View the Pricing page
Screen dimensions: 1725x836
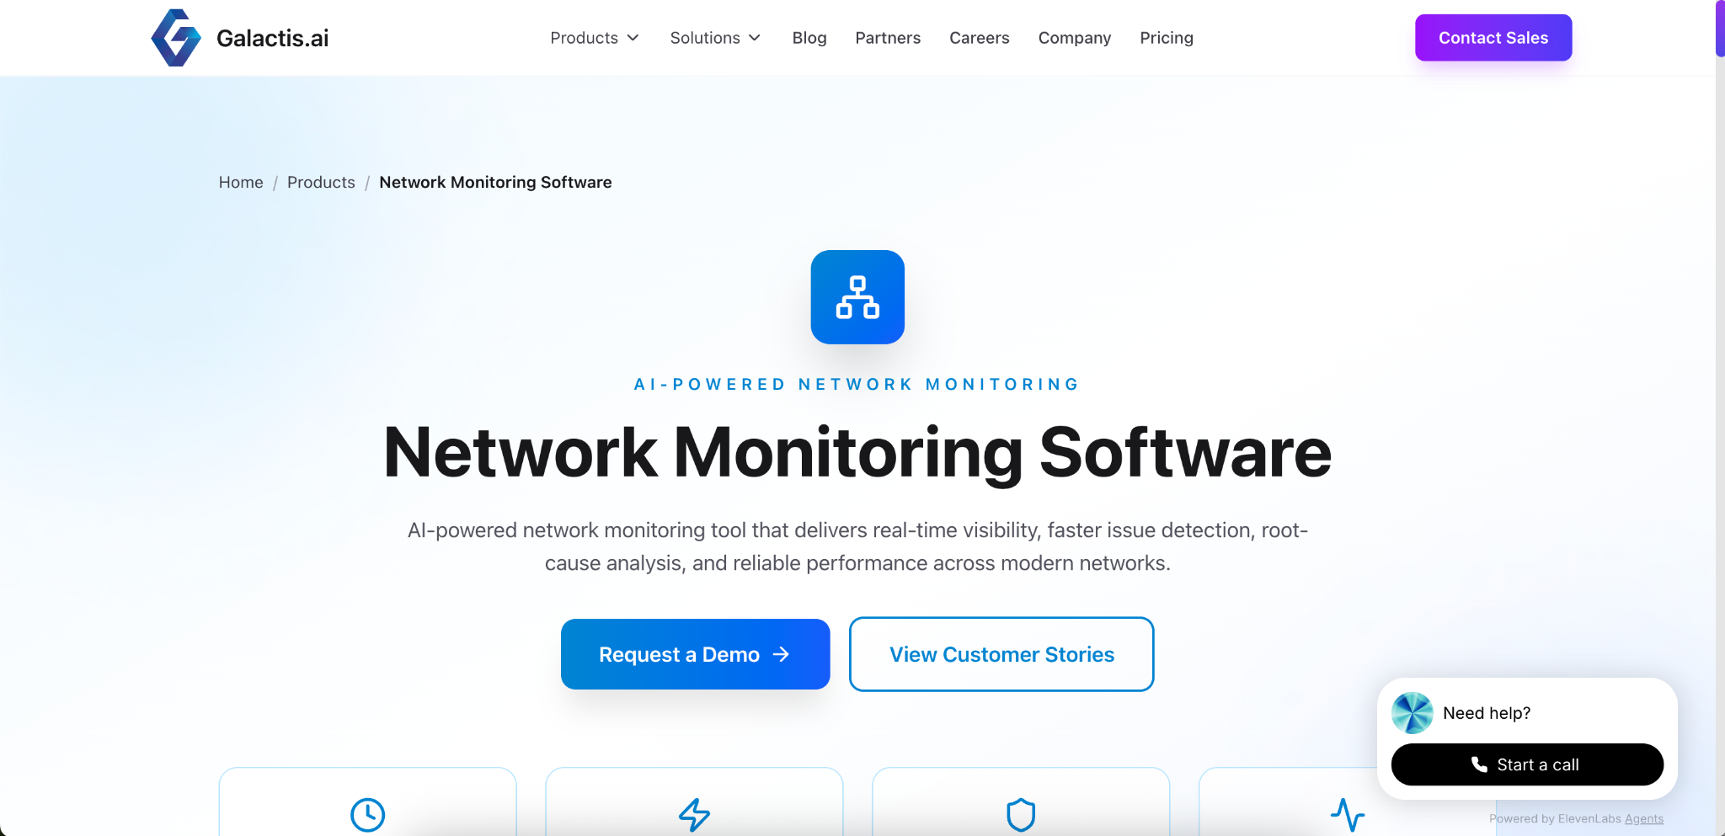1166,38
